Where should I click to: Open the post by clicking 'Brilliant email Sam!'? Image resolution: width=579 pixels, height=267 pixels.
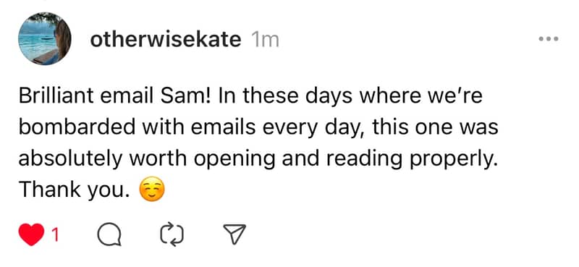click(115, 97)
